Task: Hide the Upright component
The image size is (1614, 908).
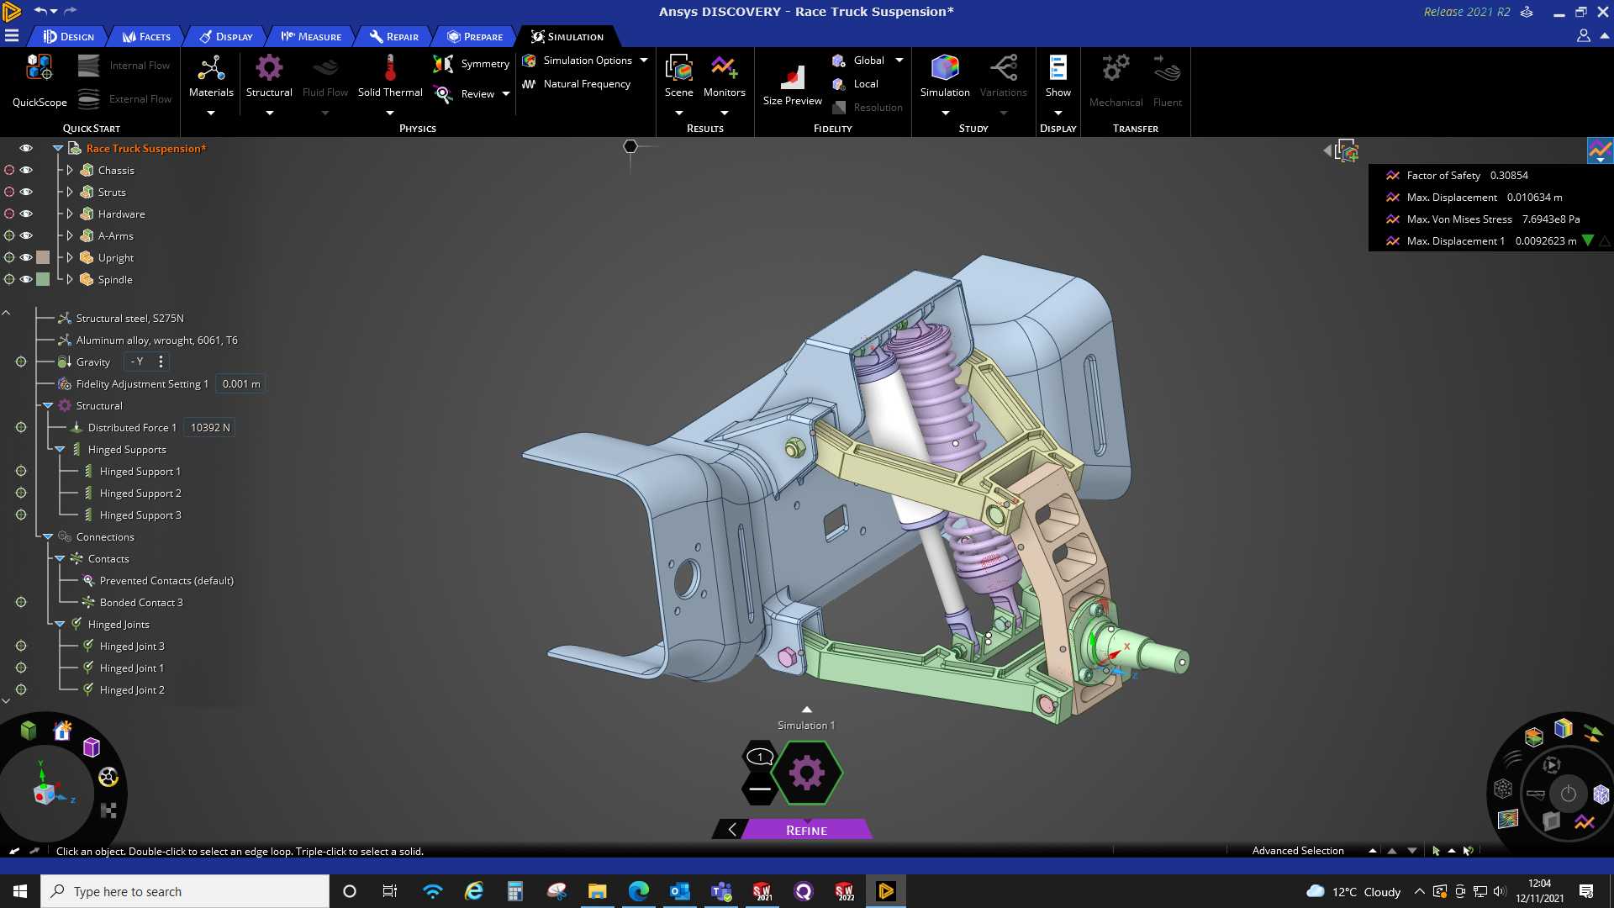Action: click(x=26, y=257)
